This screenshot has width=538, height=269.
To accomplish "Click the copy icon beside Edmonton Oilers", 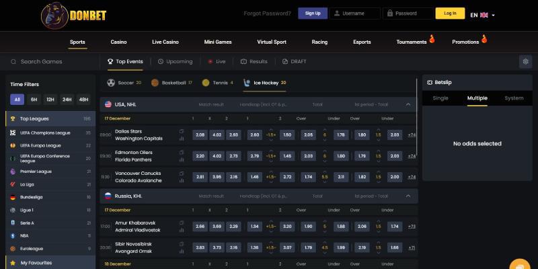I will point(182,153).
